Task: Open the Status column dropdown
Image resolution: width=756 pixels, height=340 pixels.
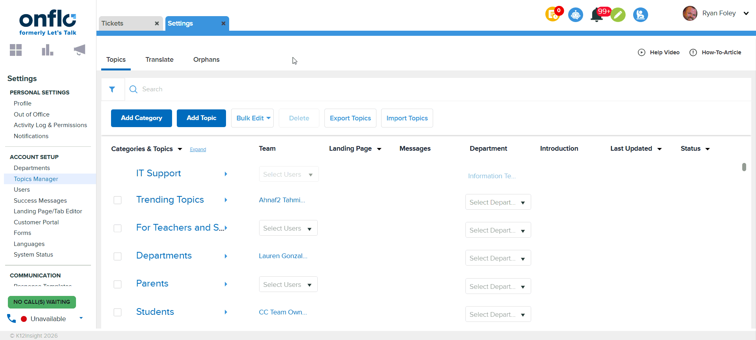Action: 708,149
